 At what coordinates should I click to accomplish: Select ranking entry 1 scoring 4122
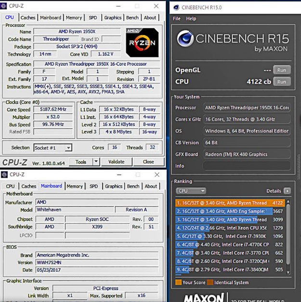230,203
